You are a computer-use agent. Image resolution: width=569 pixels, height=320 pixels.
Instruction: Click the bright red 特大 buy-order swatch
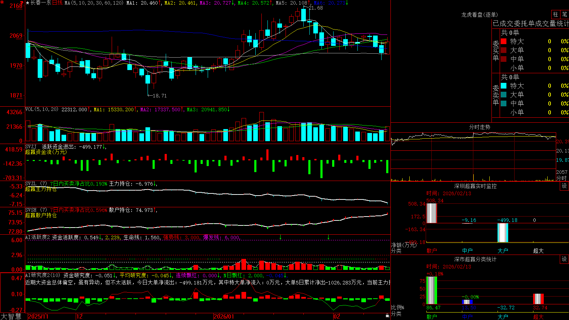tap(504, 41)
